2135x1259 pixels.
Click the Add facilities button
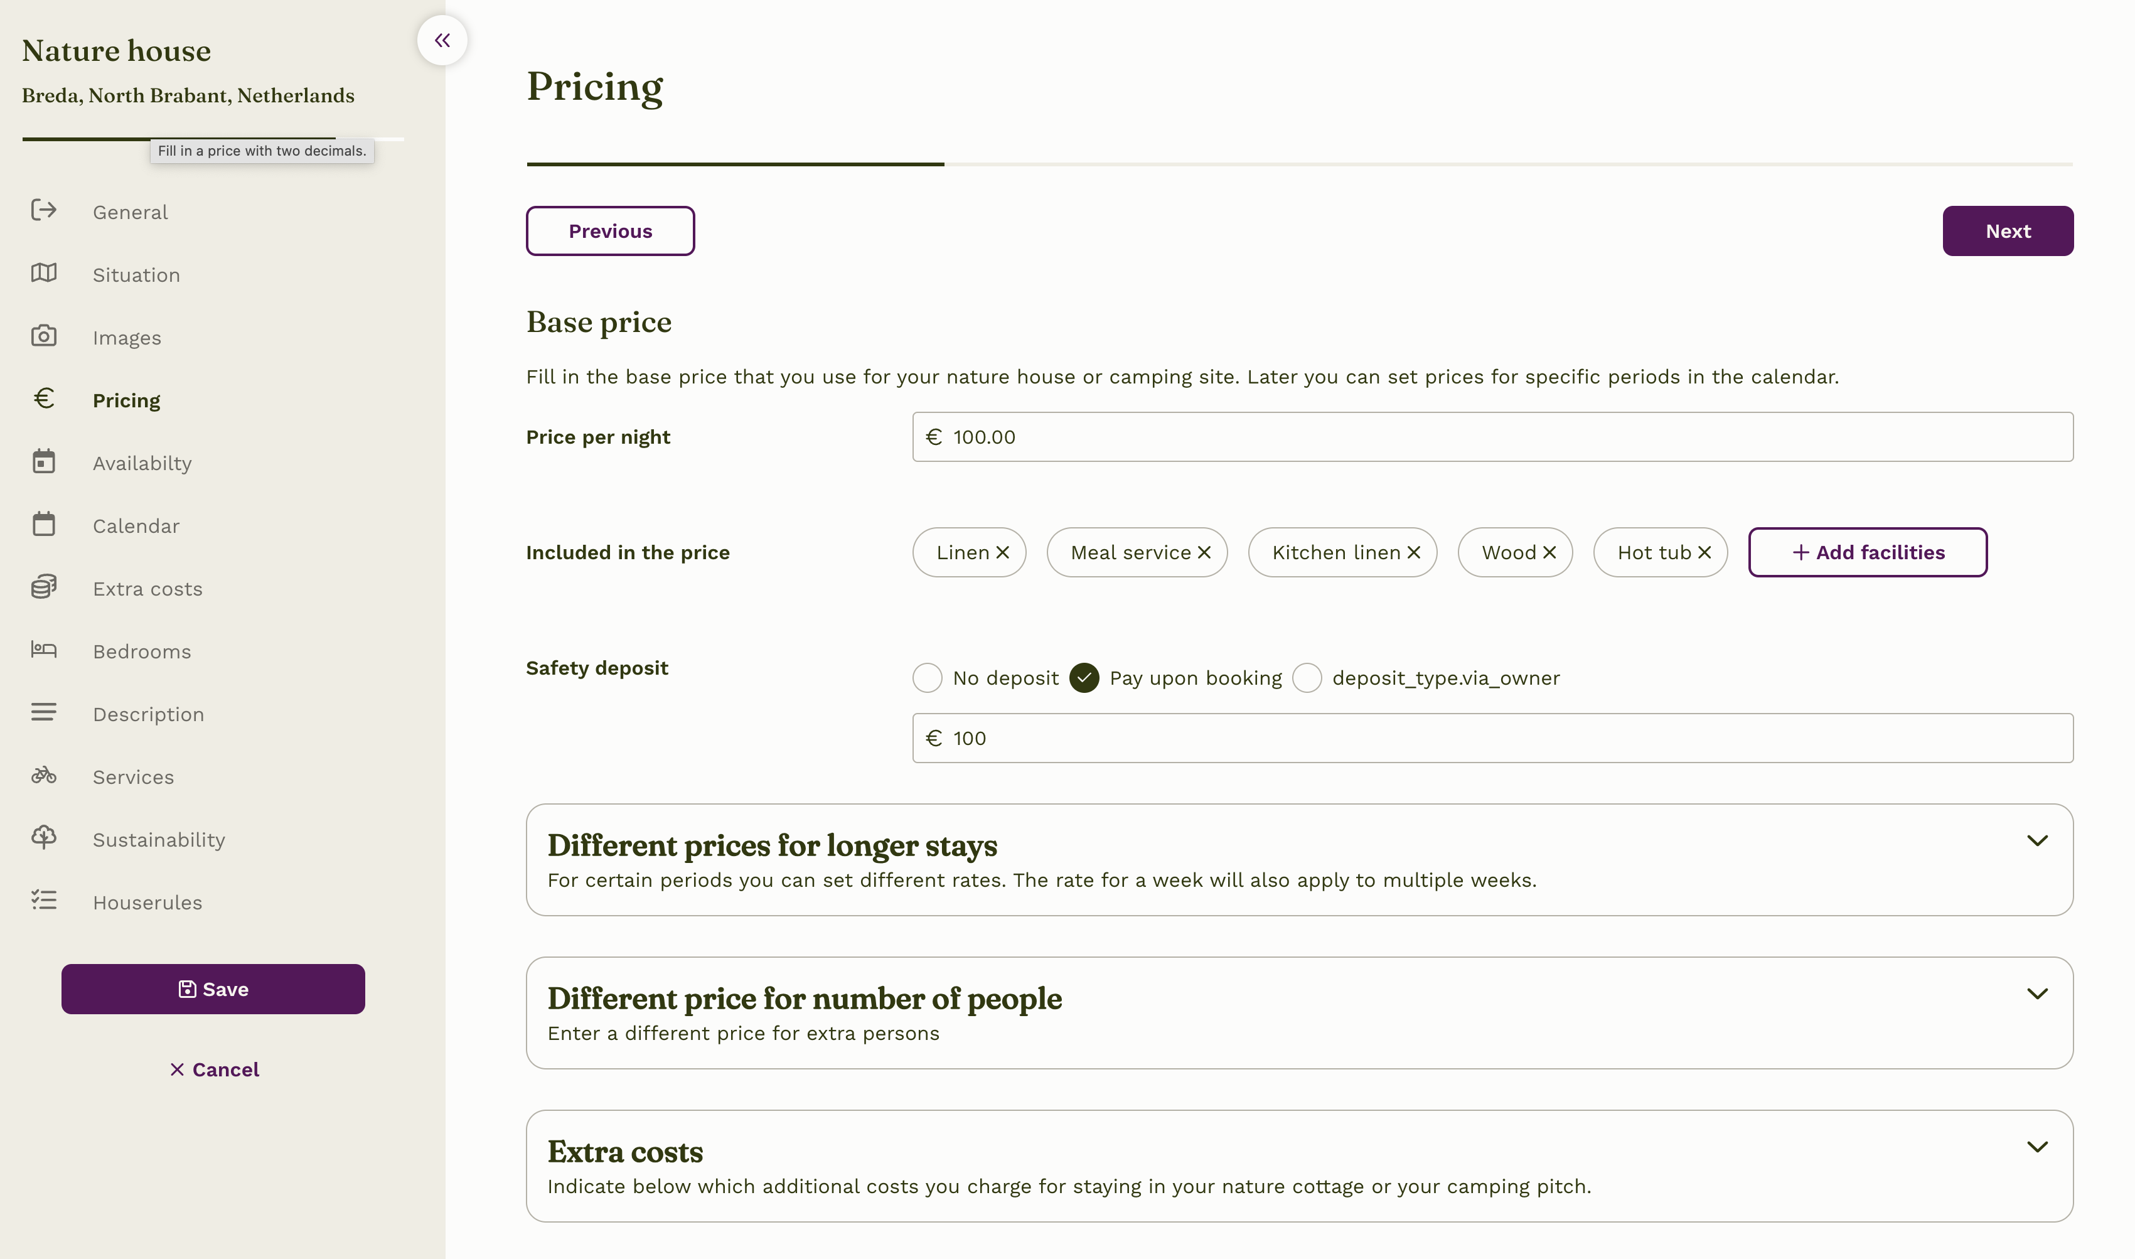pyautogui.click(x=1867, y=552)
